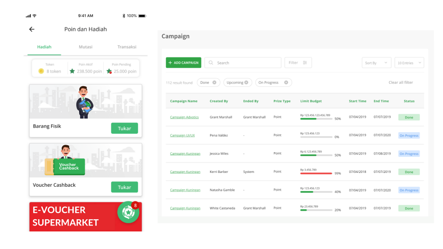Screen dimensions: 443x249
Task: Tap the gold token coin icon
Action: [41, 71]
